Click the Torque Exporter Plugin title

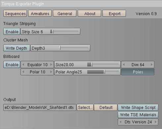[23, 4]
